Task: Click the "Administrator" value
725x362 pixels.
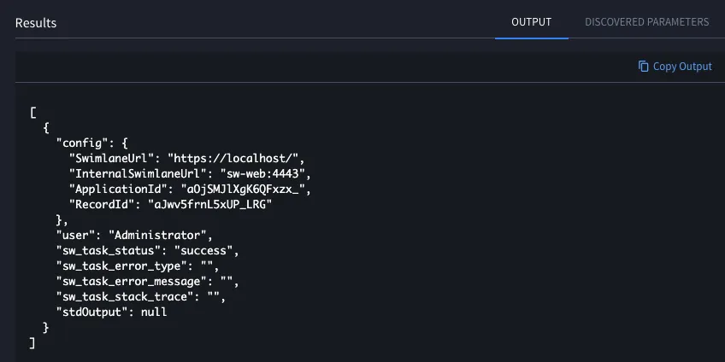Action: pyautogui.click(x=157, y=236)
